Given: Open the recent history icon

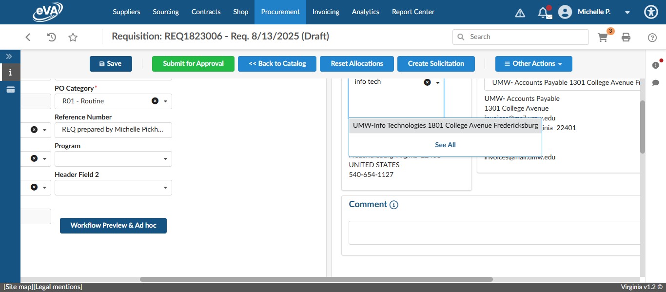Looking at the screenshot, I should pyautogui.click(x=51, y=37).
